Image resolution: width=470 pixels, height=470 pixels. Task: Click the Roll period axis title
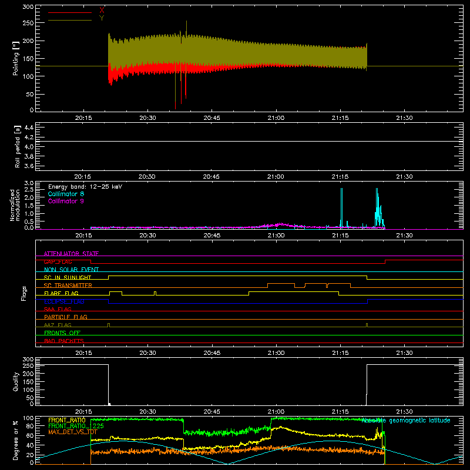18,146
